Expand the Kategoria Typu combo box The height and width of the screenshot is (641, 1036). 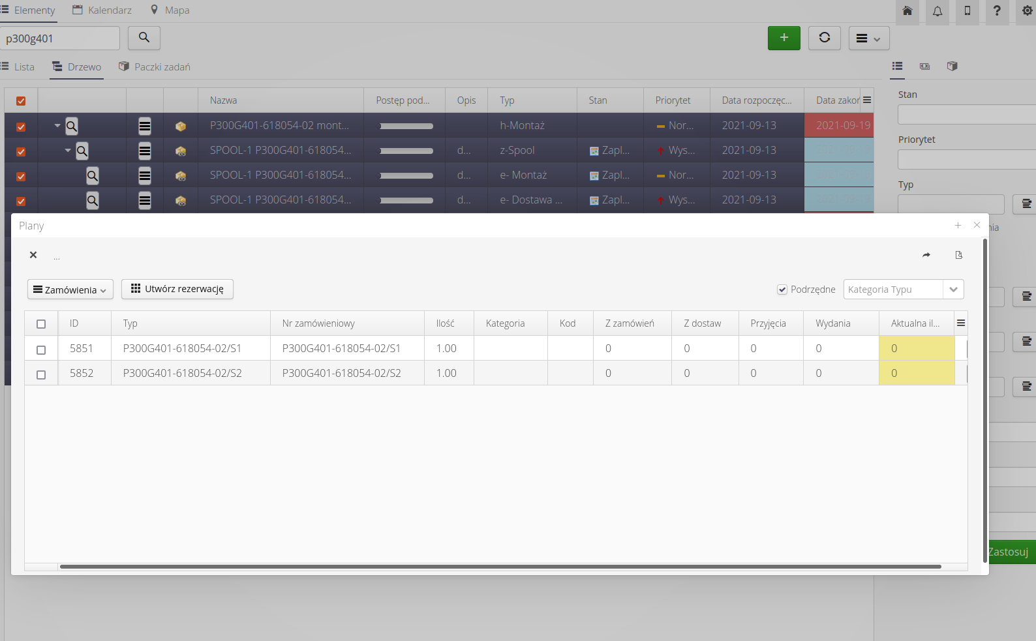tap(952, 290)
